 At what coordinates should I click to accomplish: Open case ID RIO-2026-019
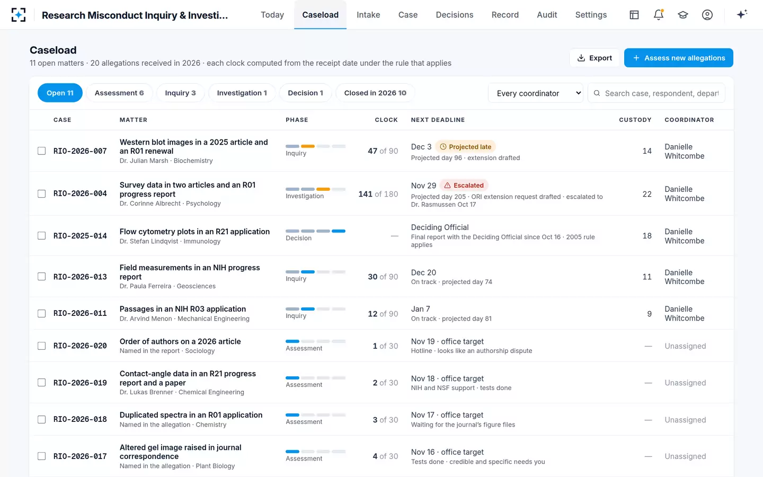coord(80,383)
